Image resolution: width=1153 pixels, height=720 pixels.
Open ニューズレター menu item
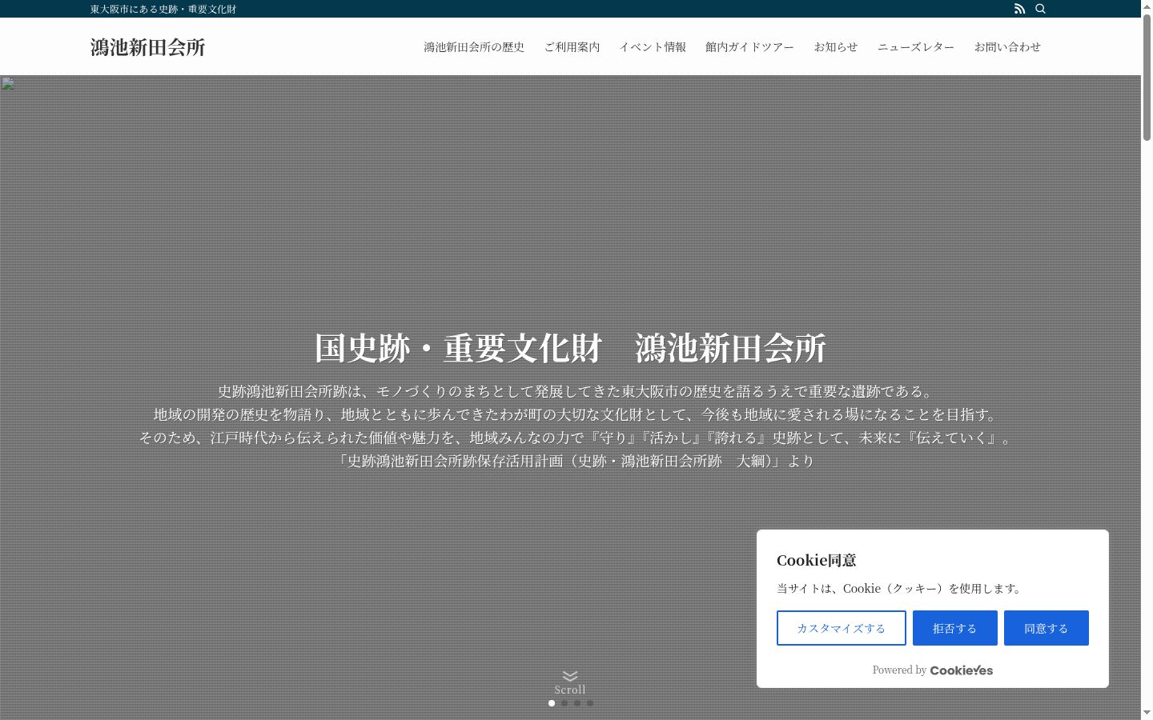[916, 47]
